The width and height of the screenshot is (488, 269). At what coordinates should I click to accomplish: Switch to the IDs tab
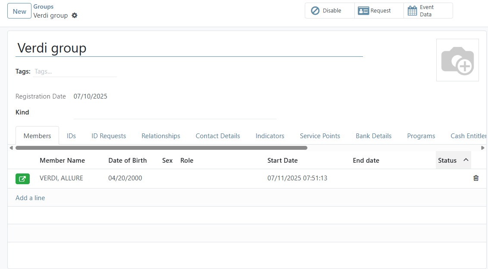pos(71,136)
